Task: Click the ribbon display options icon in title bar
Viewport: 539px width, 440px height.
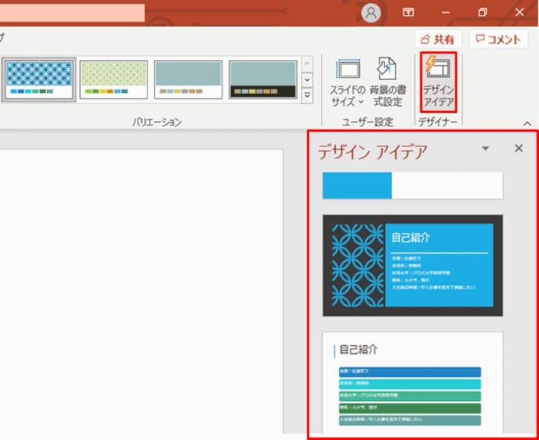Action: pyautogui.click(x=408, y=11)
